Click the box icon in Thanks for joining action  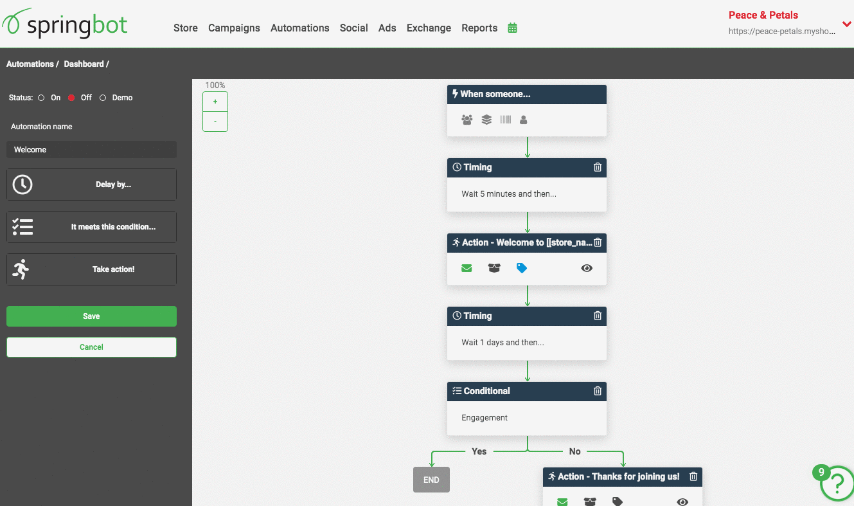tap(590, 501)
